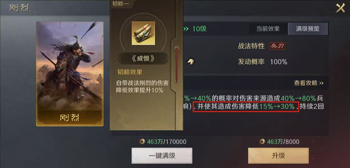Open the 刚烈 skill card artwork

70,74
